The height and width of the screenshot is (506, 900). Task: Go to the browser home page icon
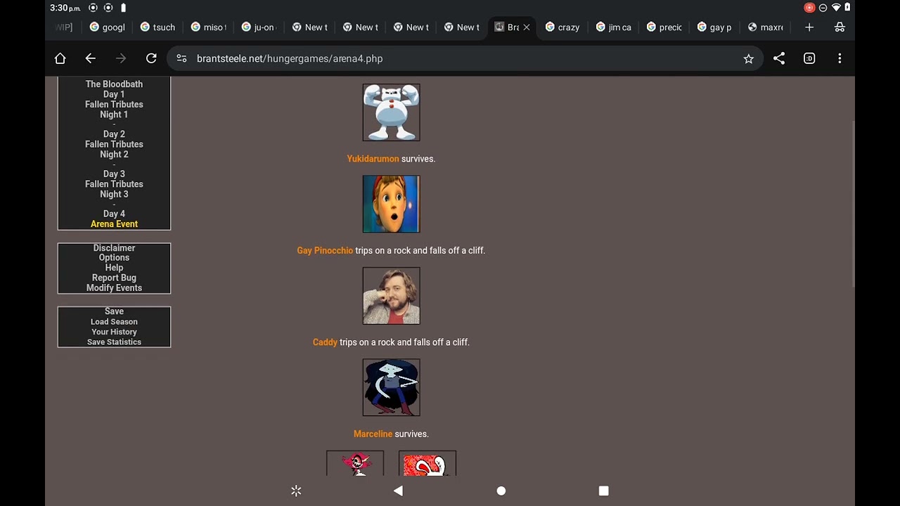60,58
